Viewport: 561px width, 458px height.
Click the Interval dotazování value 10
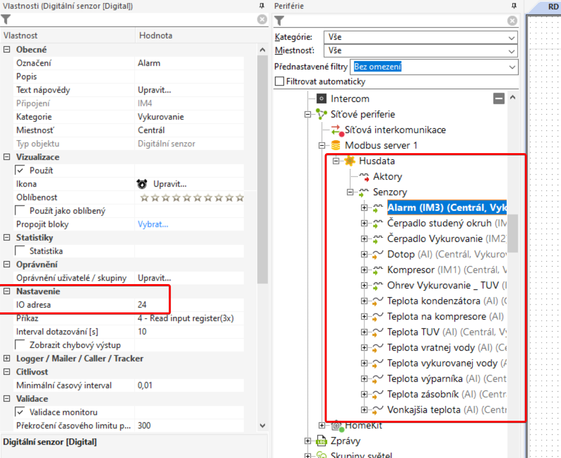pos(142,332)
